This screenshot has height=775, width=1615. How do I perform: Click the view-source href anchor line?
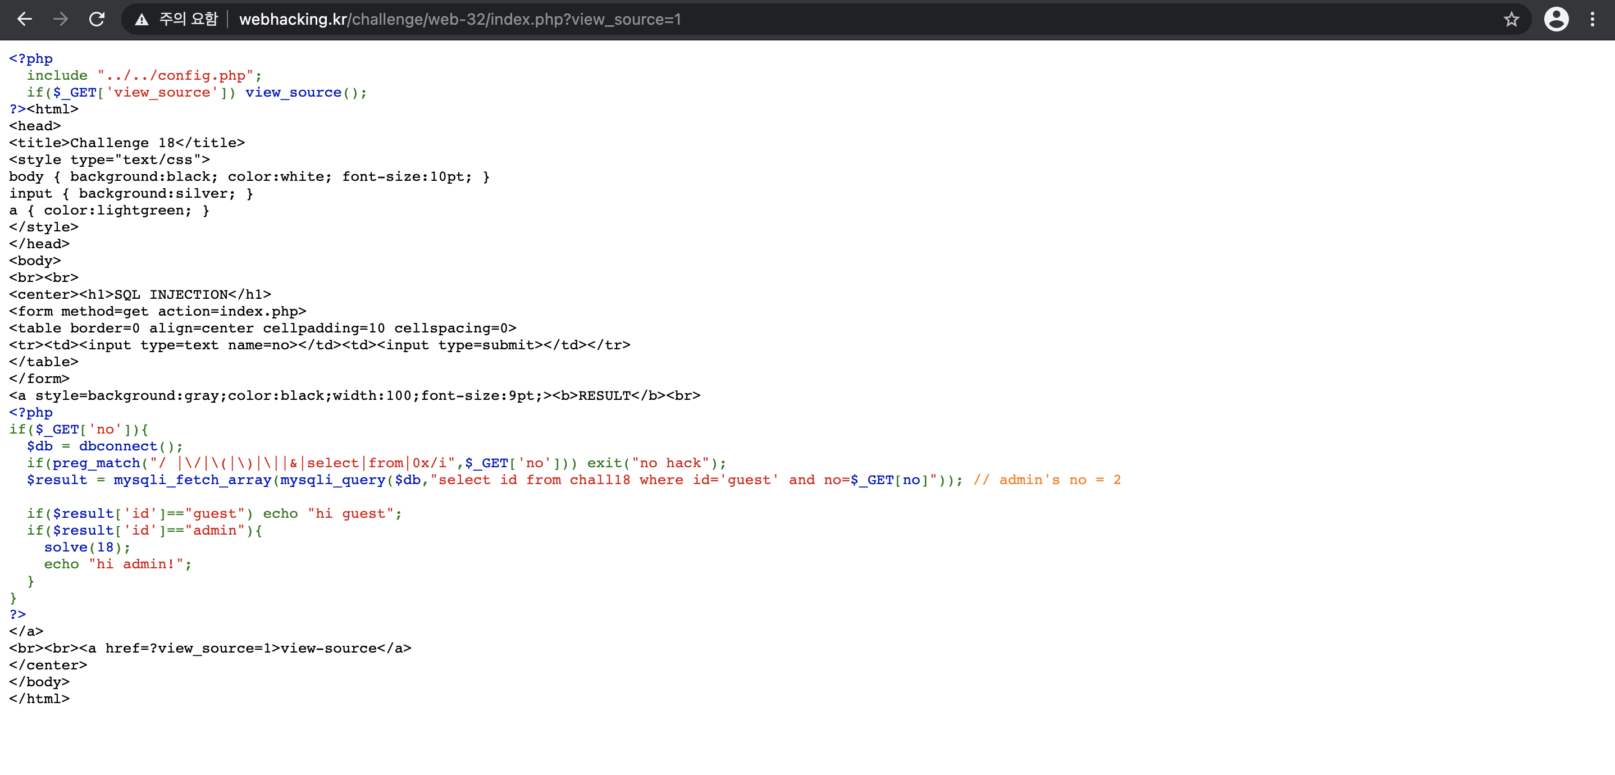click(x=210, y=648)
